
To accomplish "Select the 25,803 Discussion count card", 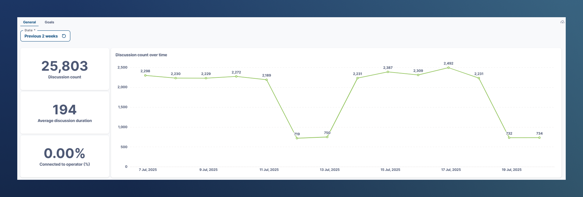I will point(65,69).
